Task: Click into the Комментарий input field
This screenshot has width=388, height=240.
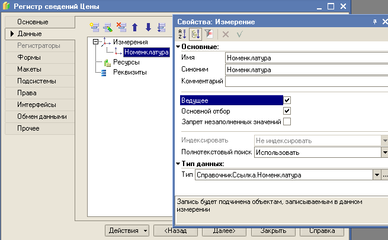Action: (307, 81)
